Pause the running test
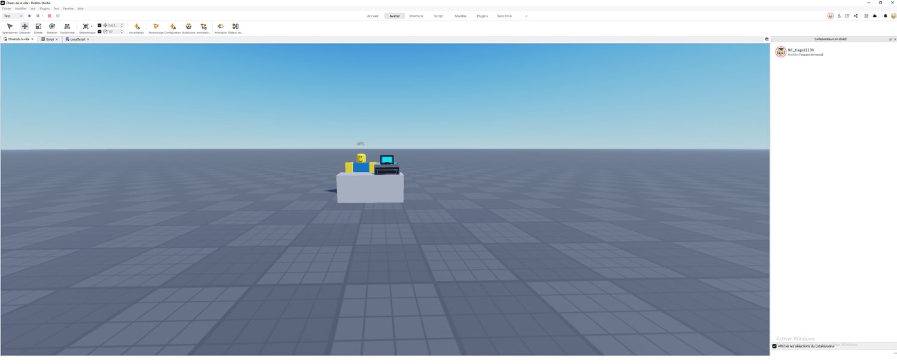The height and width of the screenshot is (364, 897). [38, 16]
